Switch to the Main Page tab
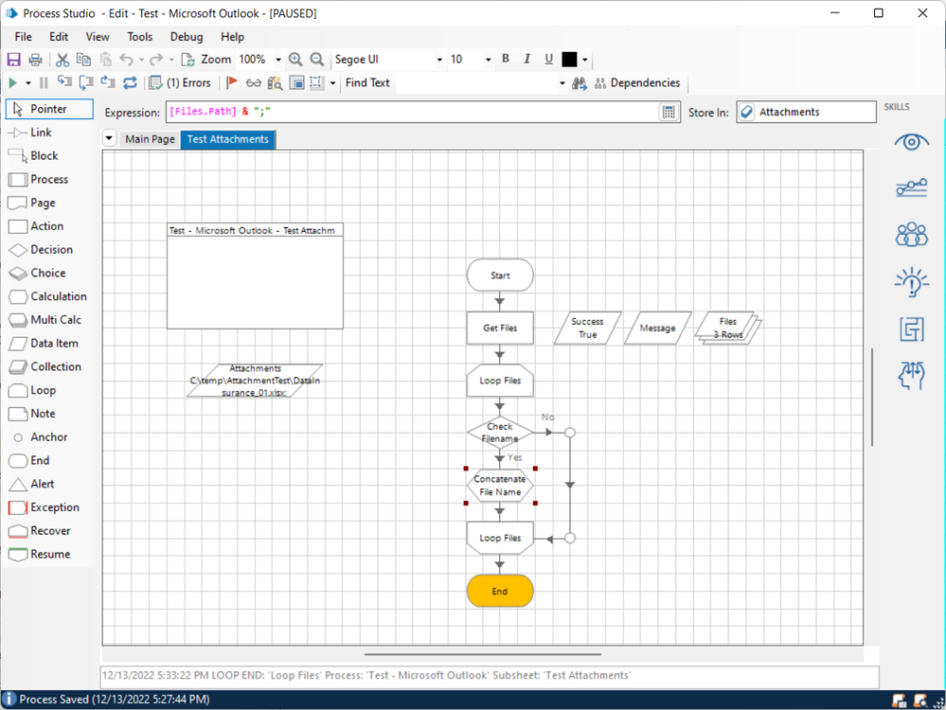 pos(150,139)
